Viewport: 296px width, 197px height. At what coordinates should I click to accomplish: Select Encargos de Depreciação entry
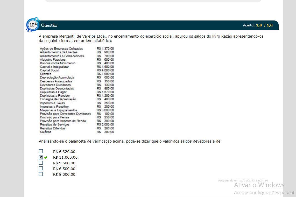coord(77,99)
